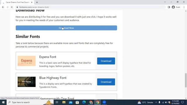Go back to the previous page

tap(3, 7)
